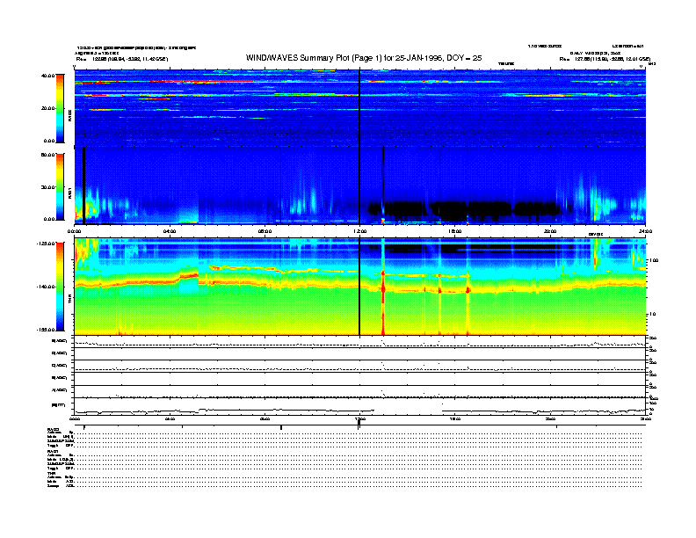This screenshot has width=696, height=538.
Task: Click the rotated THR axis label
Action: (69, 300)
